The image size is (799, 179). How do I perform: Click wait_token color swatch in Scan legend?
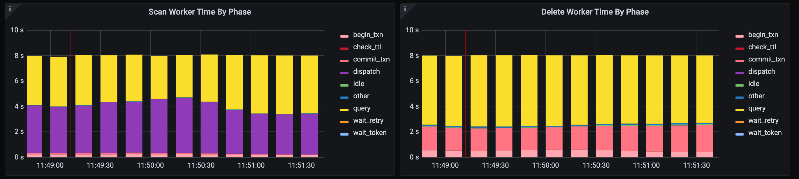[344, 134]
